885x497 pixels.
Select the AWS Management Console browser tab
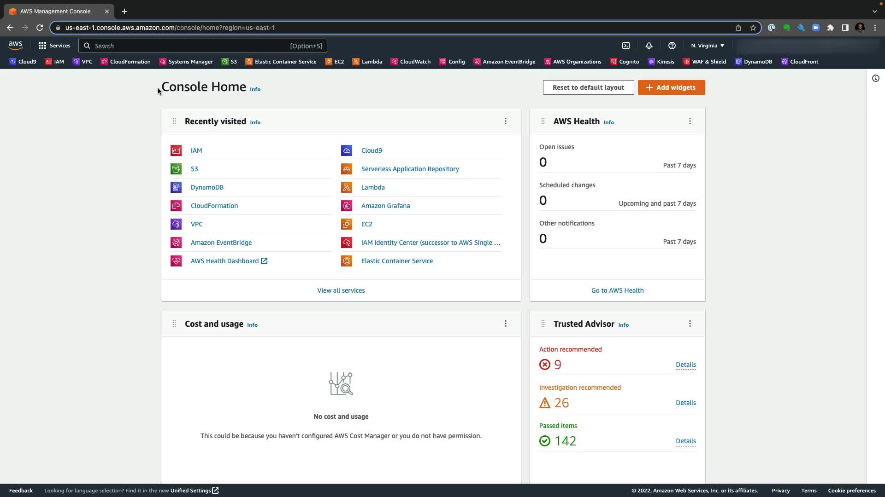tap(55, 11)
